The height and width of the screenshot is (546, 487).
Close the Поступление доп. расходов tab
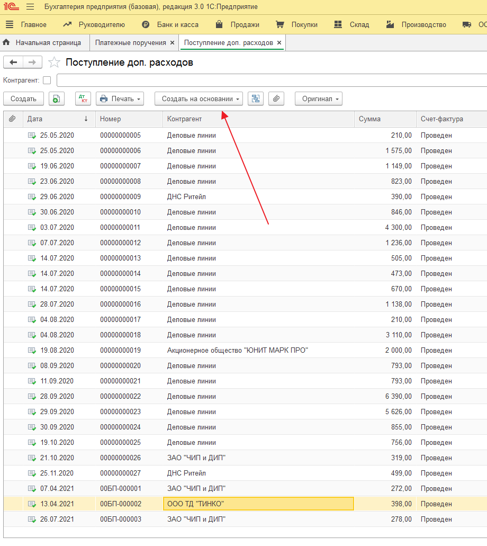coord(279,42)
